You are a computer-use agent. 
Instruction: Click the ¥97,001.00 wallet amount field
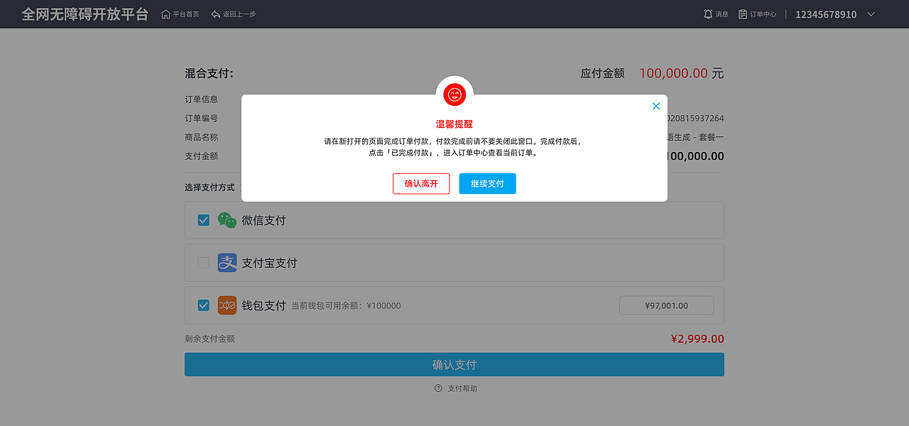[x=666, y=305]
